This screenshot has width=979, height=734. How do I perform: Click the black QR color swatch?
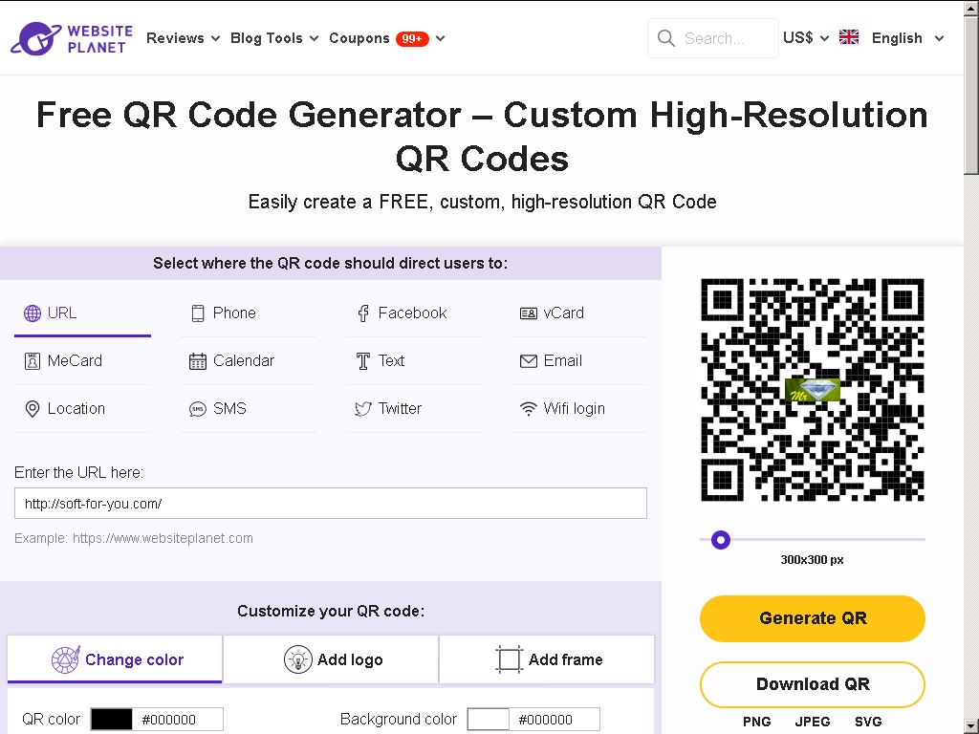coord(112,720)
